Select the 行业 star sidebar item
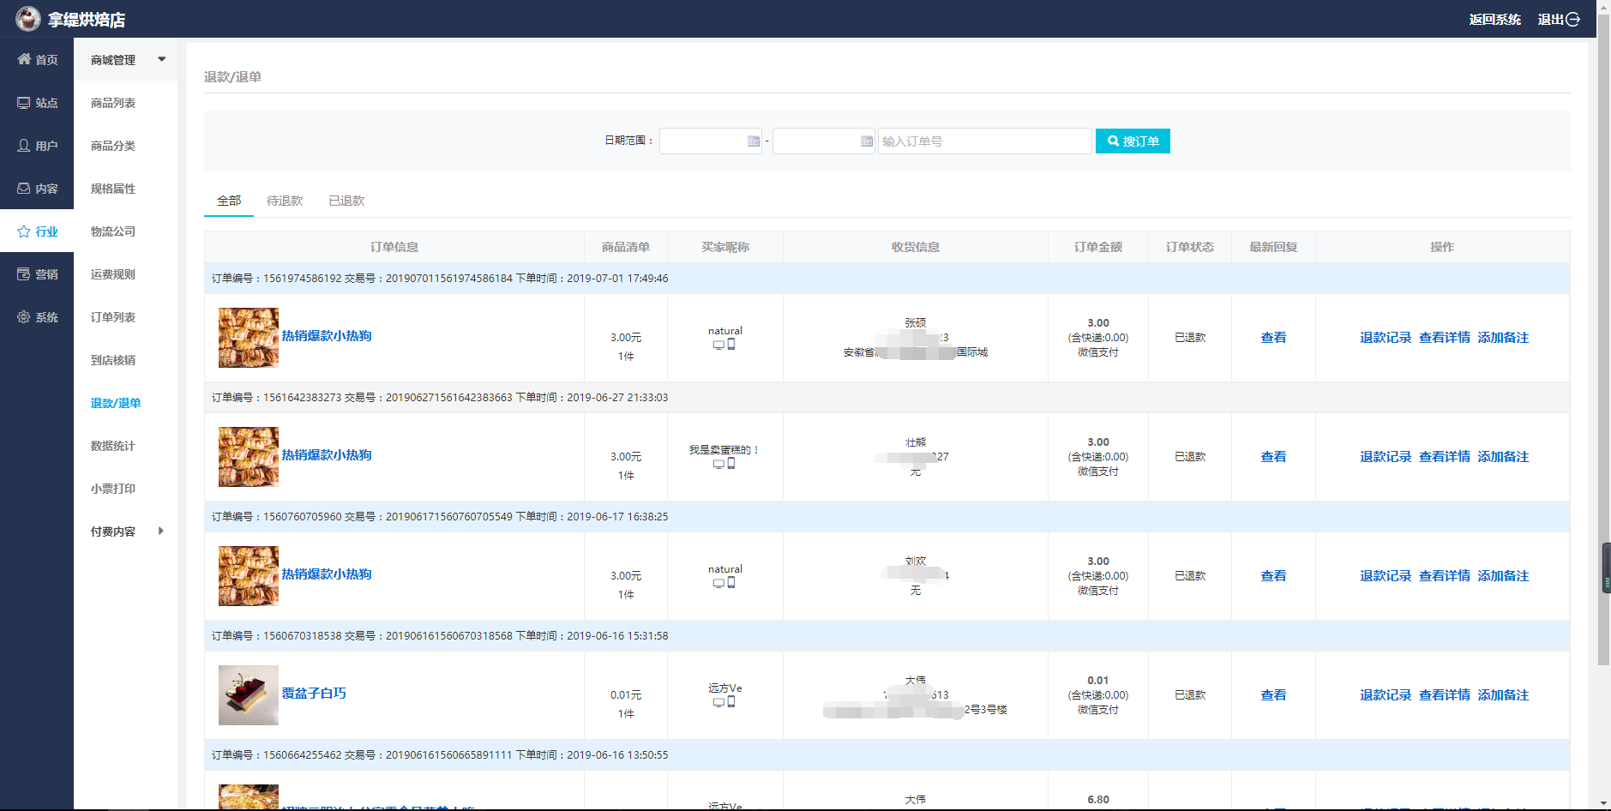The image size is (1611, 811). (37, 231)
